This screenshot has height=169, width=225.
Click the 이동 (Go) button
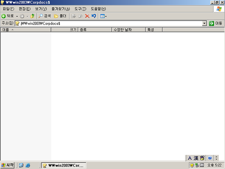coord(216,23)
